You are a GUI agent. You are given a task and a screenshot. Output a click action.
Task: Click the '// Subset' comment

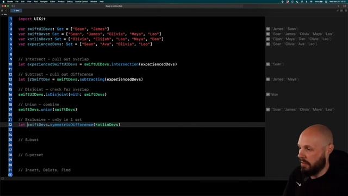tap(28, 140)
